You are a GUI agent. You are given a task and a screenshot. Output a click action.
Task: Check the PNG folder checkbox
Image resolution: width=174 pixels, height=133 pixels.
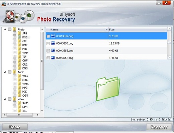point(15,37)
